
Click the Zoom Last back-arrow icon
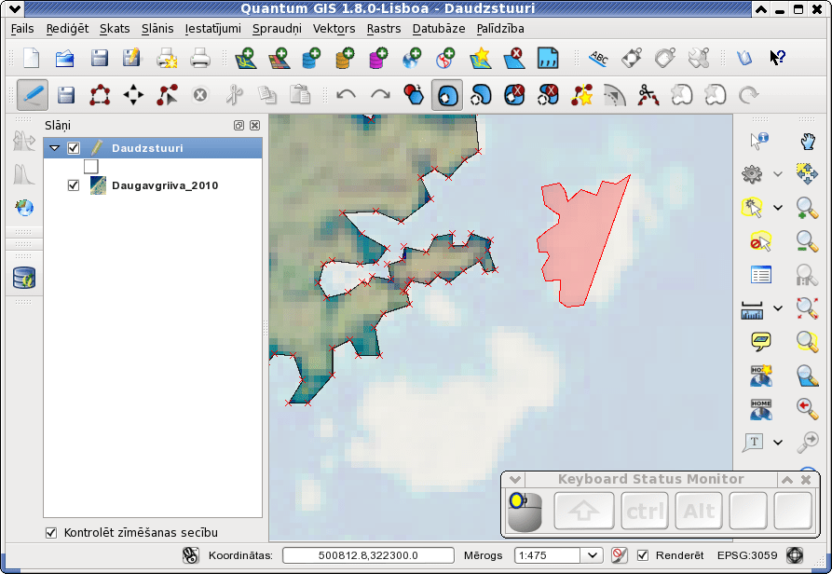[x=807, y=408]
